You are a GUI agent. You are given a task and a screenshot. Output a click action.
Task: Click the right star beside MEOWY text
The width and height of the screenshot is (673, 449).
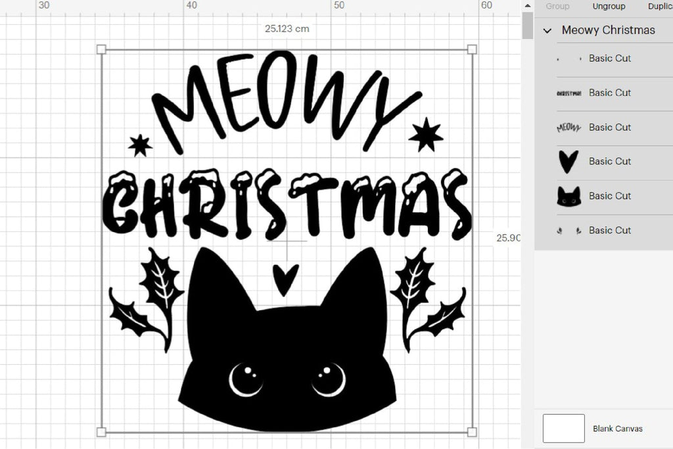coord(425,135)
